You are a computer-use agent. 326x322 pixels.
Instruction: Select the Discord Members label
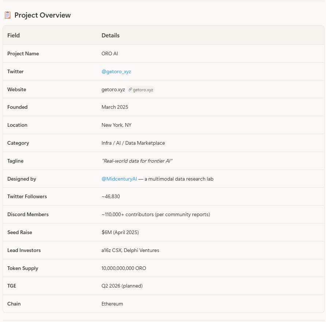pyautogui.click(x=28, y=214)
